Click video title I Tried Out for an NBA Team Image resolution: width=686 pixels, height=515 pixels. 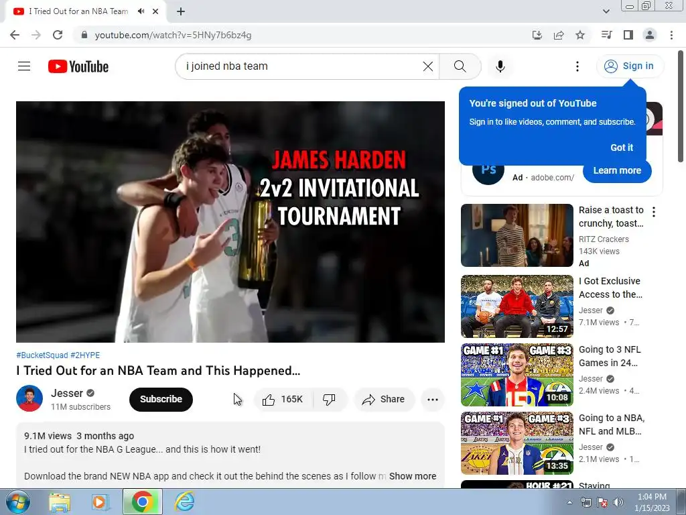(158, 371)
